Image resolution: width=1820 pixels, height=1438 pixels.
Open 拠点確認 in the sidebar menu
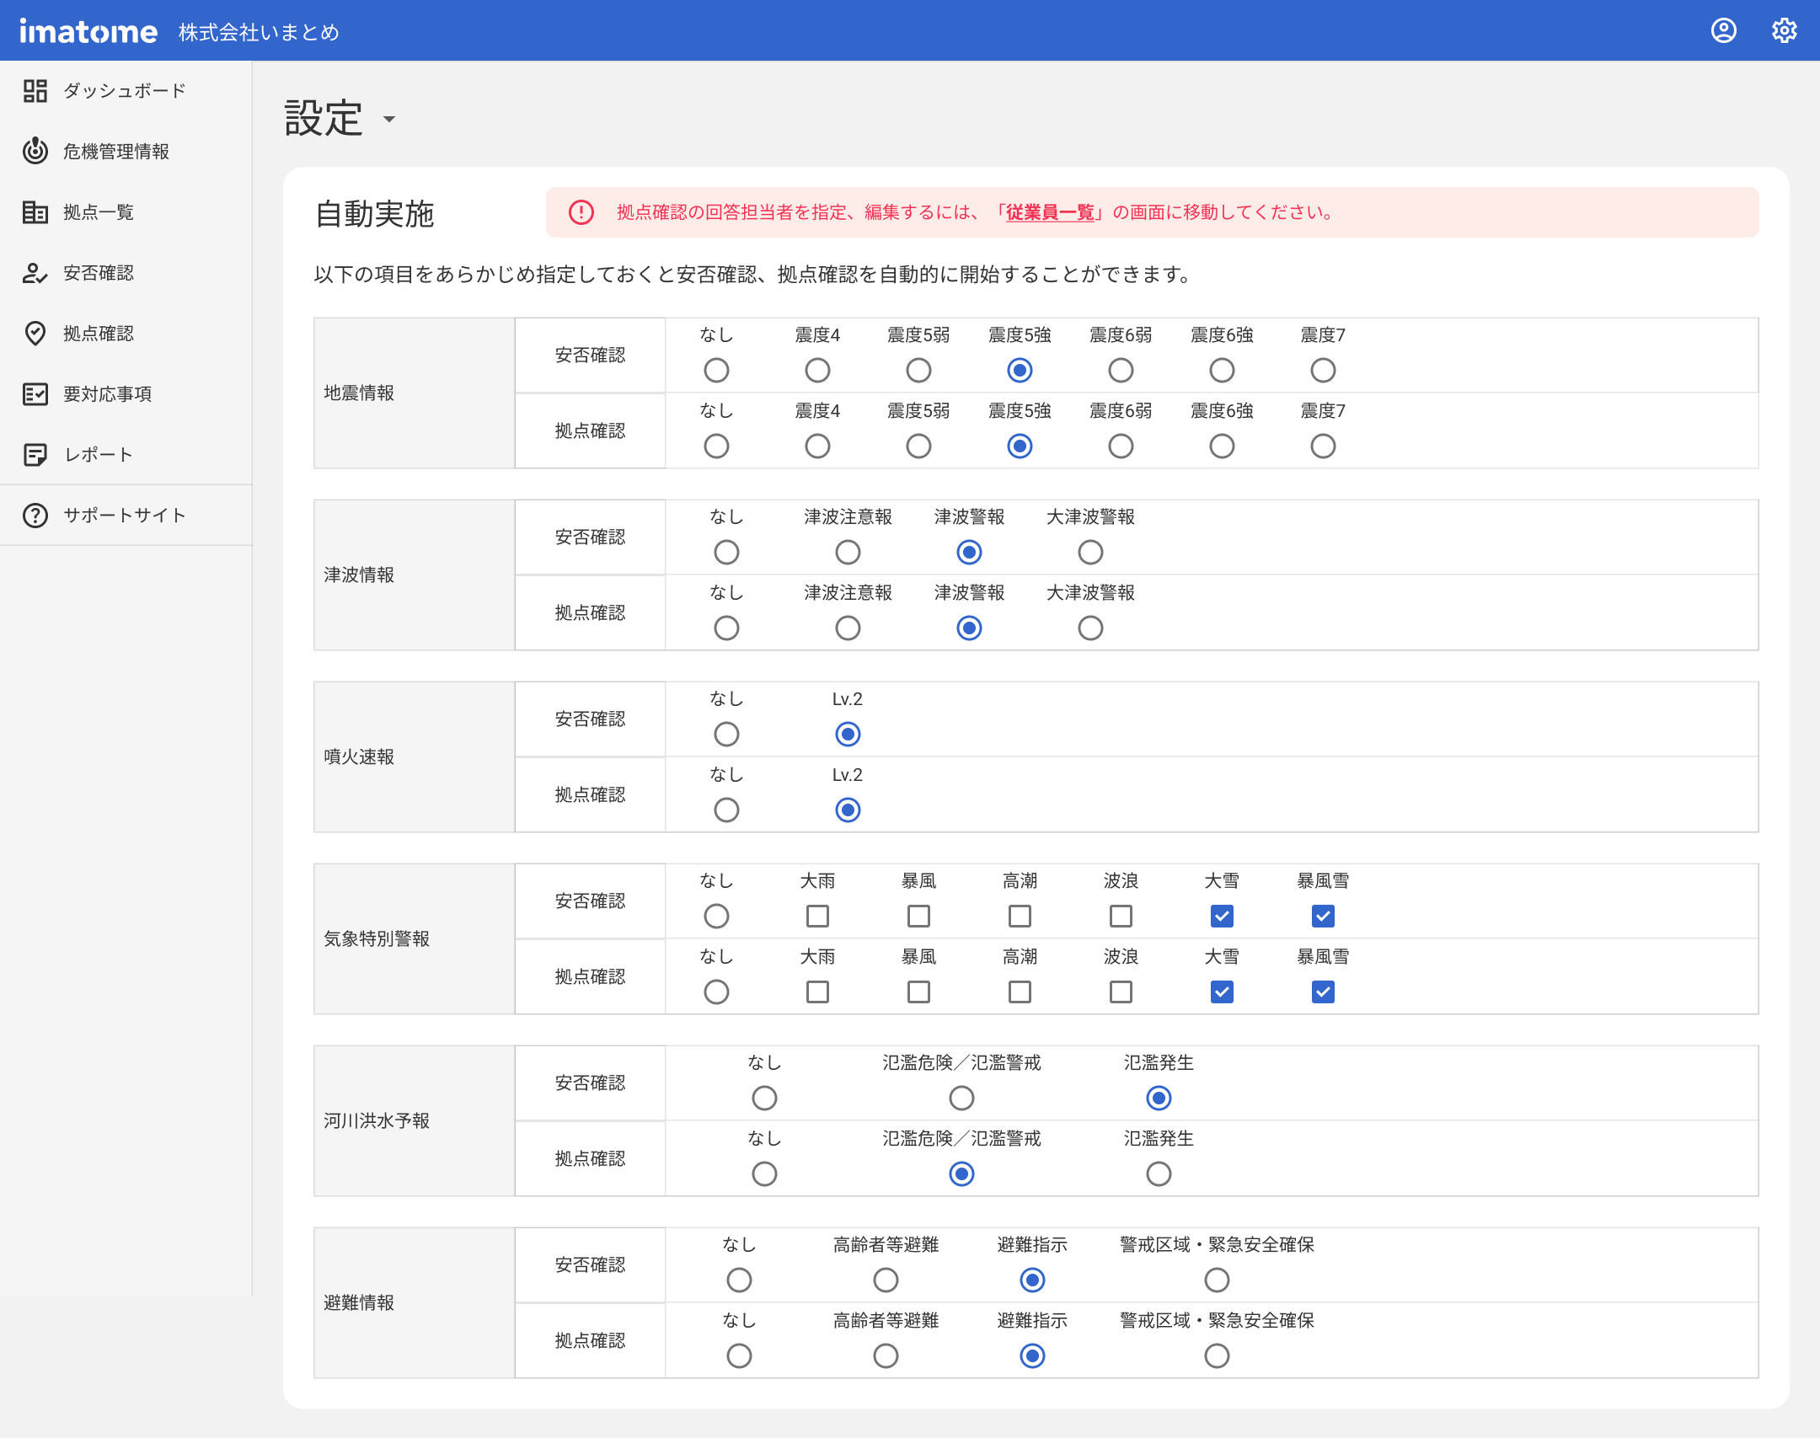point(98,333)
